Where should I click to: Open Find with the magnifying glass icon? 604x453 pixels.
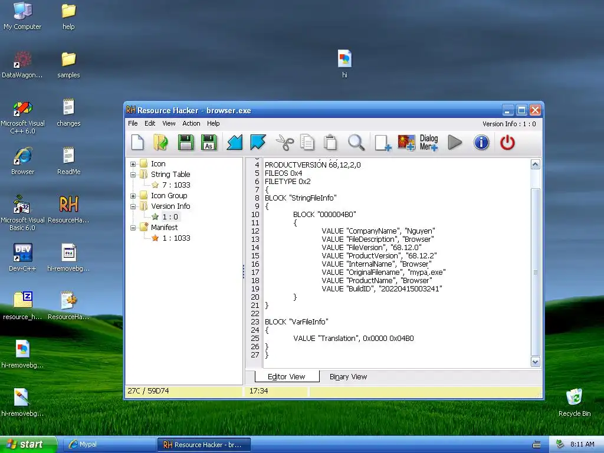356,143
